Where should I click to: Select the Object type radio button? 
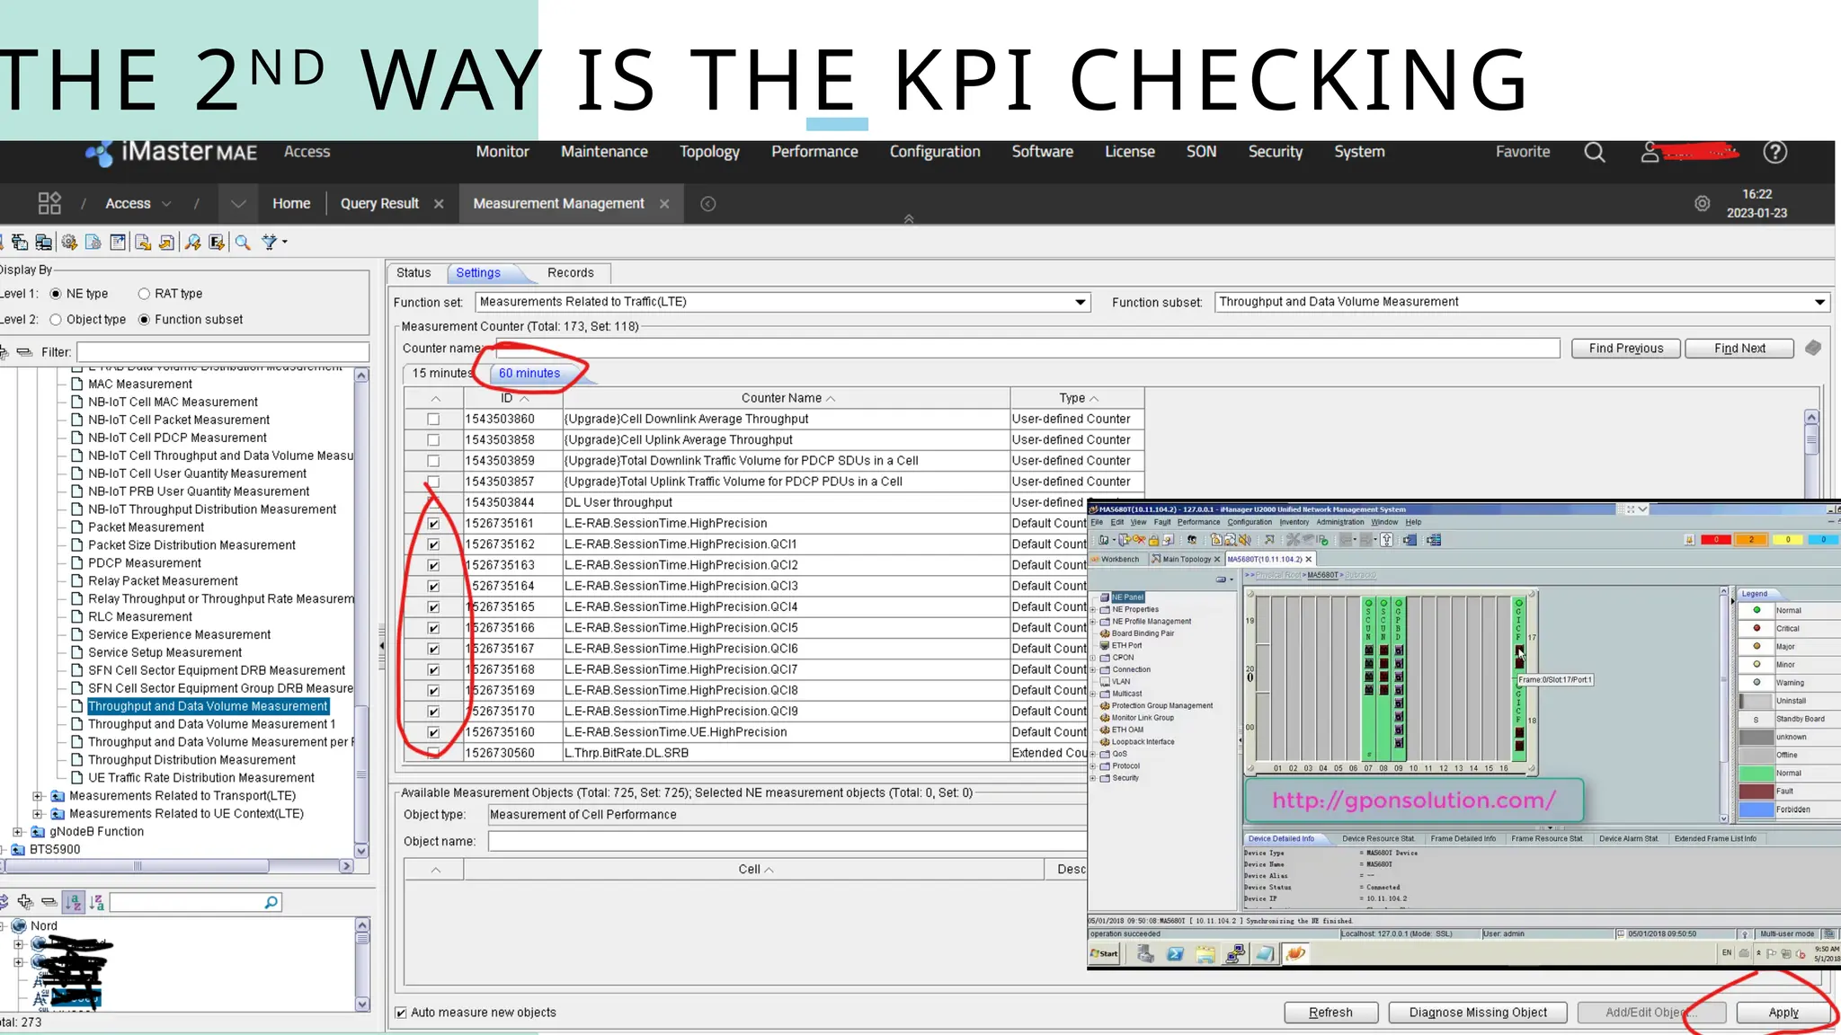[x=56, y=320]
